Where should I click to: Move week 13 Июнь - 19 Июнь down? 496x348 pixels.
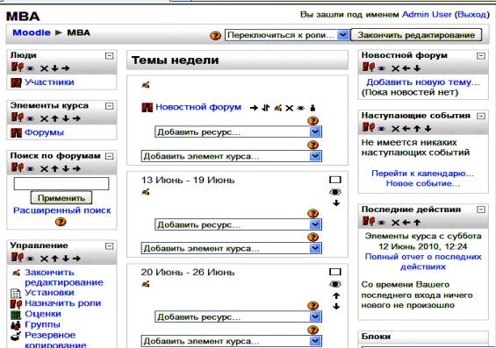(x=336, y=202)
